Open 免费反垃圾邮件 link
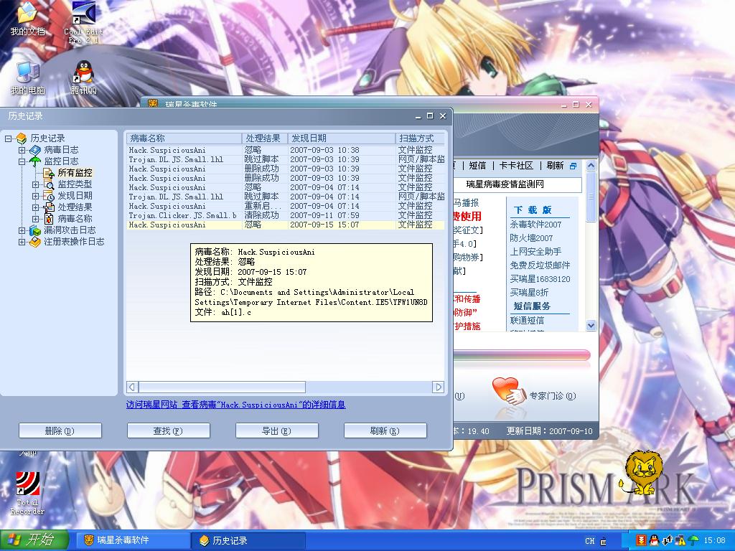Image resolution: width=735 pixels, height=551 pixels. [x=540, y=265]
